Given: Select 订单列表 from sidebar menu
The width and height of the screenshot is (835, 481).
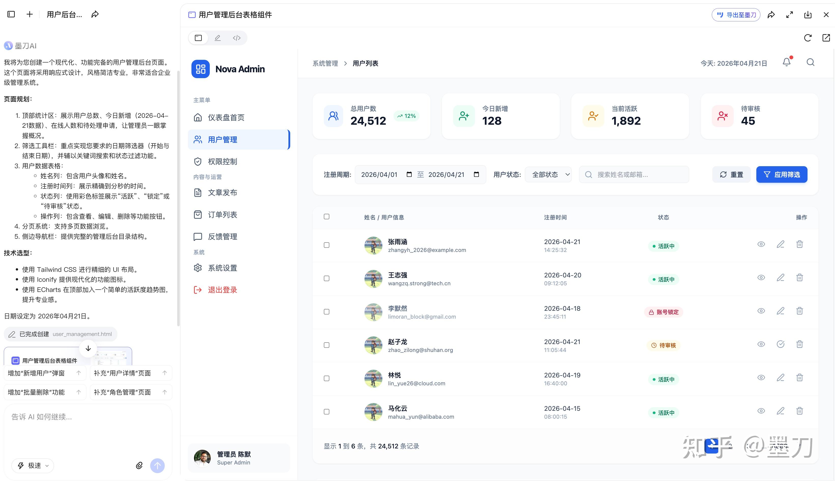Looking at the screenshot, I should 222,215.
